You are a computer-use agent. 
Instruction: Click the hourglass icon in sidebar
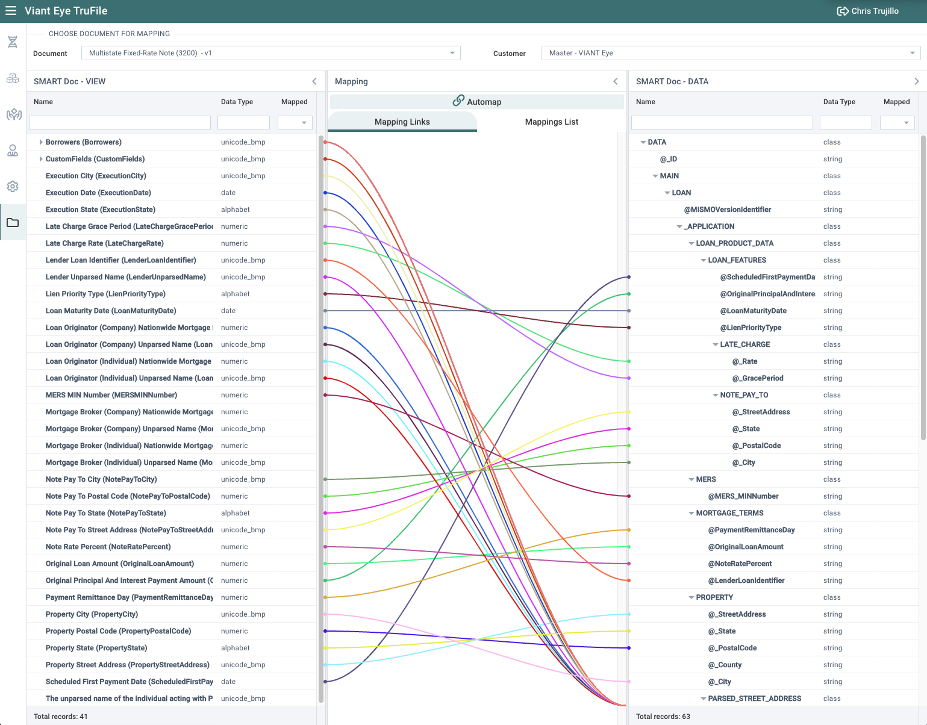click(13, 42)
